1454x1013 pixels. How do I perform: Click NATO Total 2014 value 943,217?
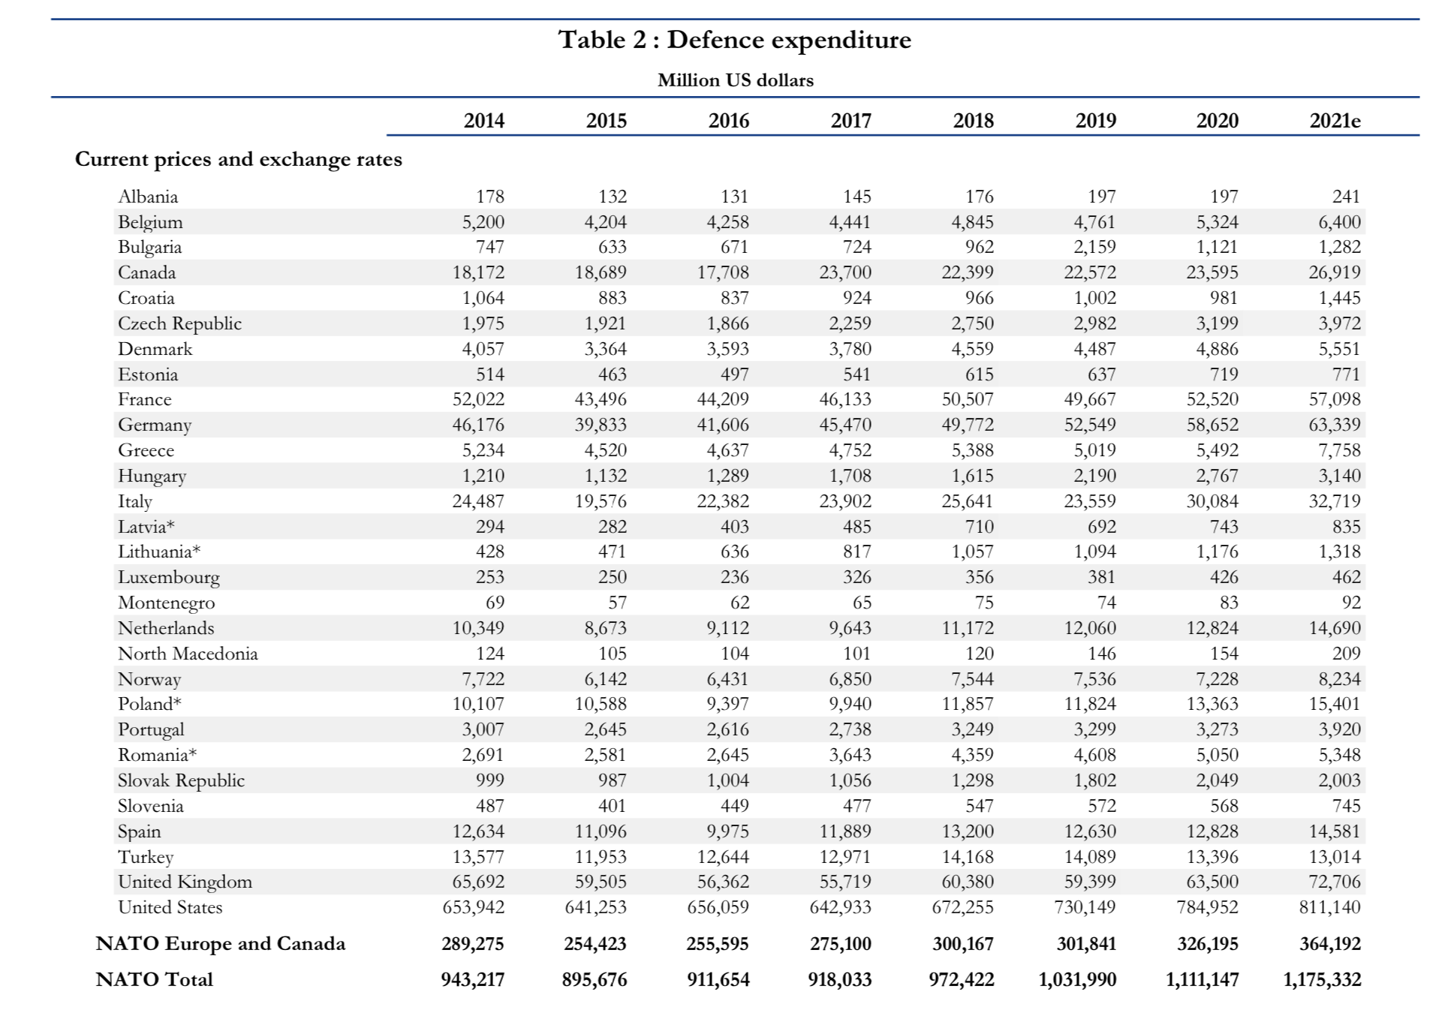pos(473,980)
